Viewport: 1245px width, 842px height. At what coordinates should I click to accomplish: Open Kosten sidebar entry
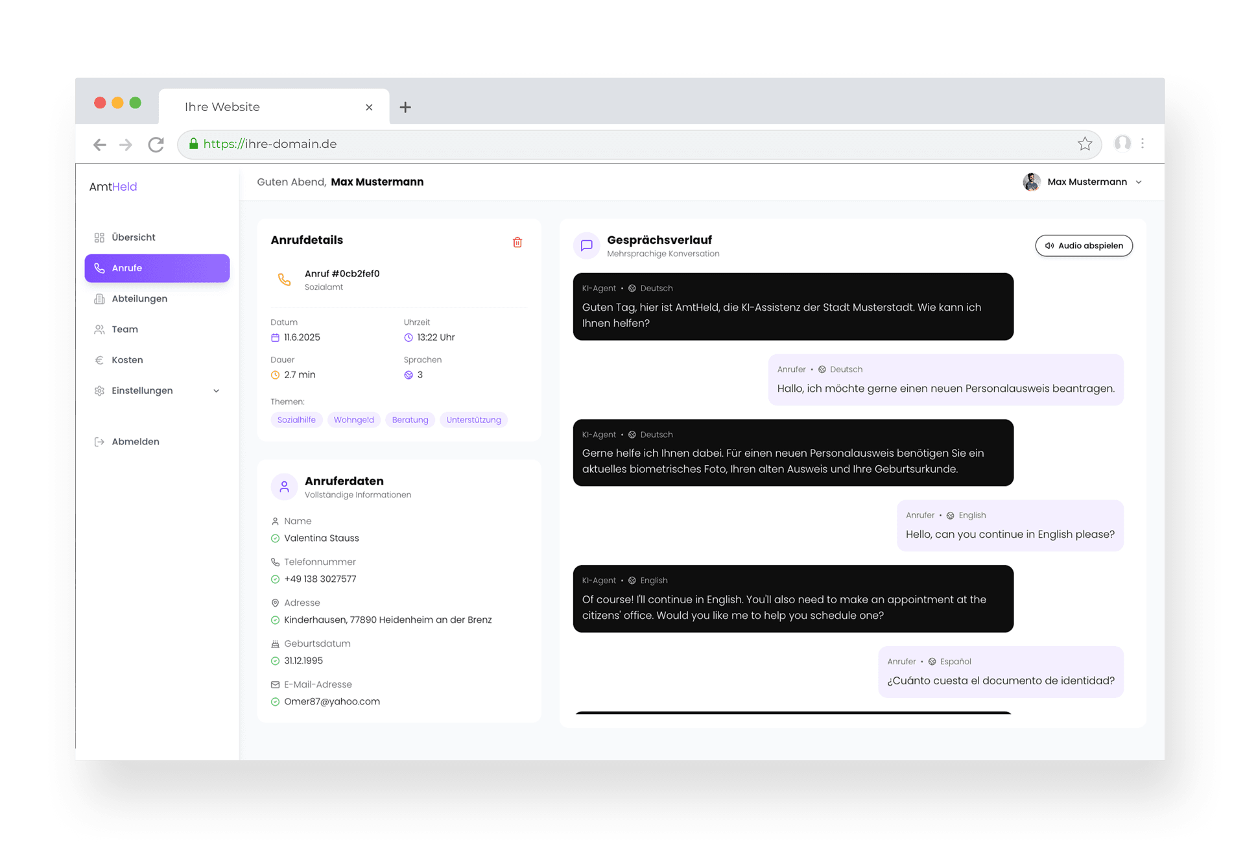tap(127, 360)
